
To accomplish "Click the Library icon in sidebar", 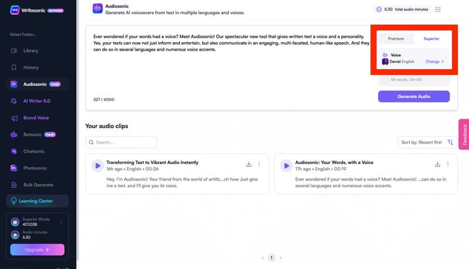I will point(13,51).
